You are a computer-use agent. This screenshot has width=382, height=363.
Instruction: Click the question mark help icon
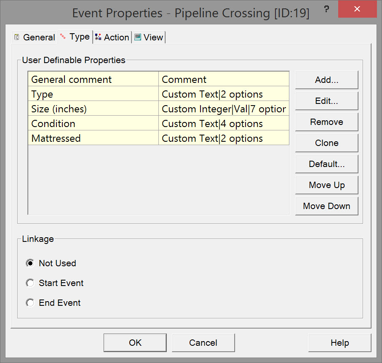pyautogui.click(x=326, y=9)
